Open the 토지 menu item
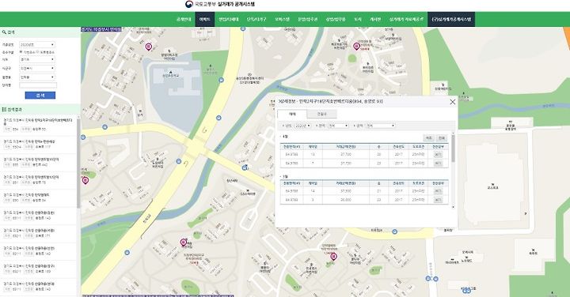570x297 pixels. pos(358,19)
